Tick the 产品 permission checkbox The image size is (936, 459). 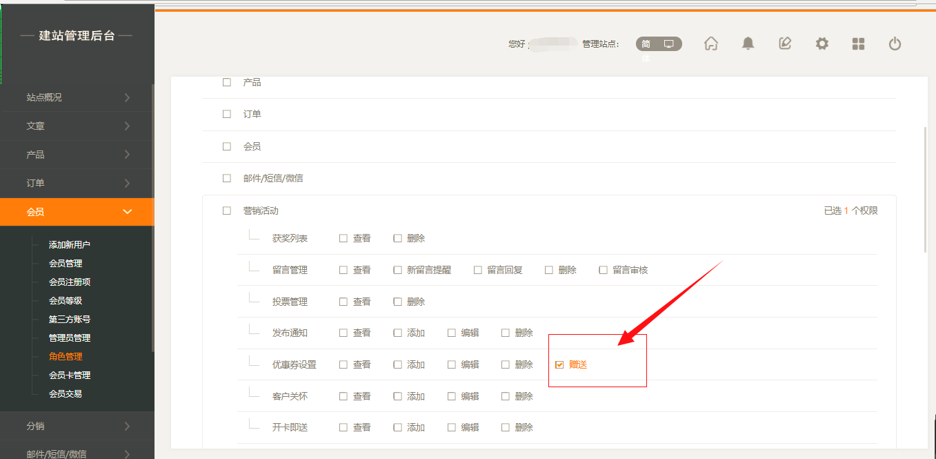click(227, 82)
